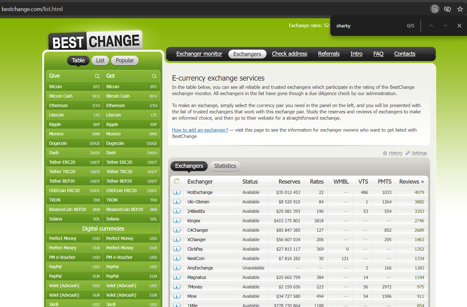Open the Intro page
Screen dimensions: 467x307
point(356,54)
